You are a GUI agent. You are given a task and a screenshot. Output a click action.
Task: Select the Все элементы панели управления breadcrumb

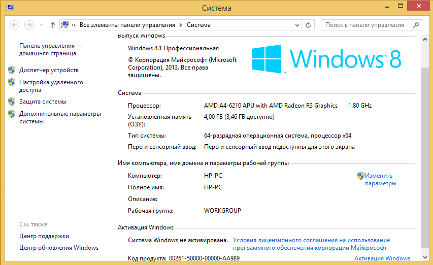click(127, 25)
